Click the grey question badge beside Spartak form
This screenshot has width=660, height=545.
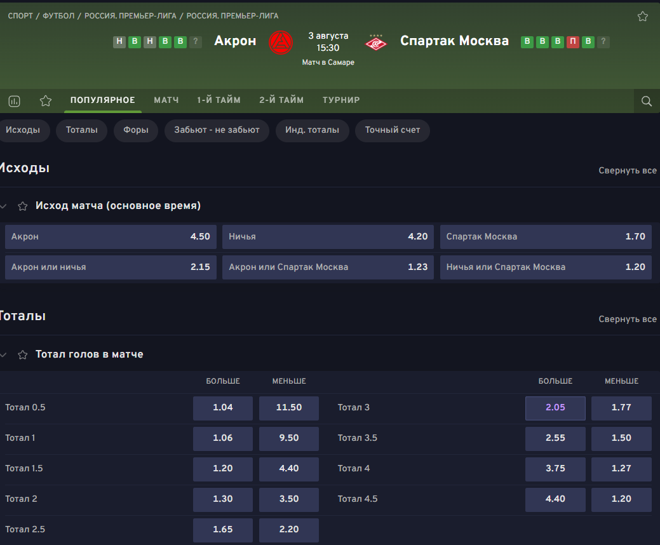[603, 42]
